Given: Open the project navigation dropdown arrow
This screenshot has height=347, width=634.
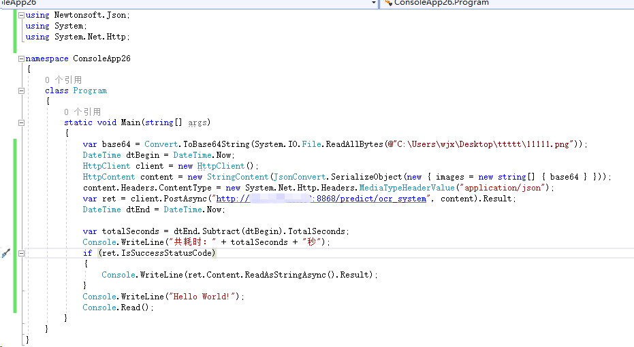Looking at the screenshot, I should tap(373, 3).
